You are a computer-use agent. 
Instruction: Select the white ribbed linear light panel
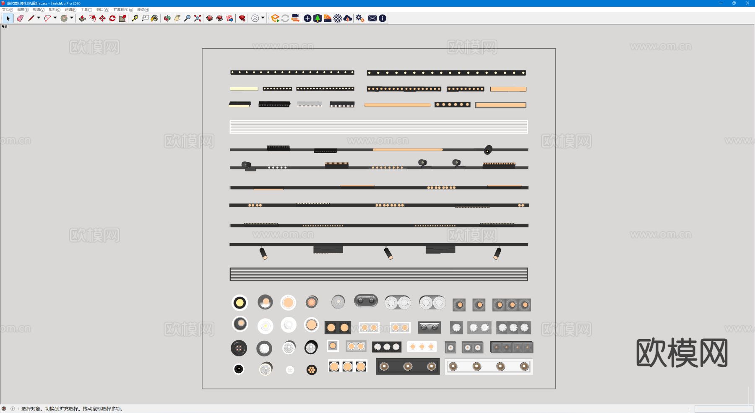point(379,127)
